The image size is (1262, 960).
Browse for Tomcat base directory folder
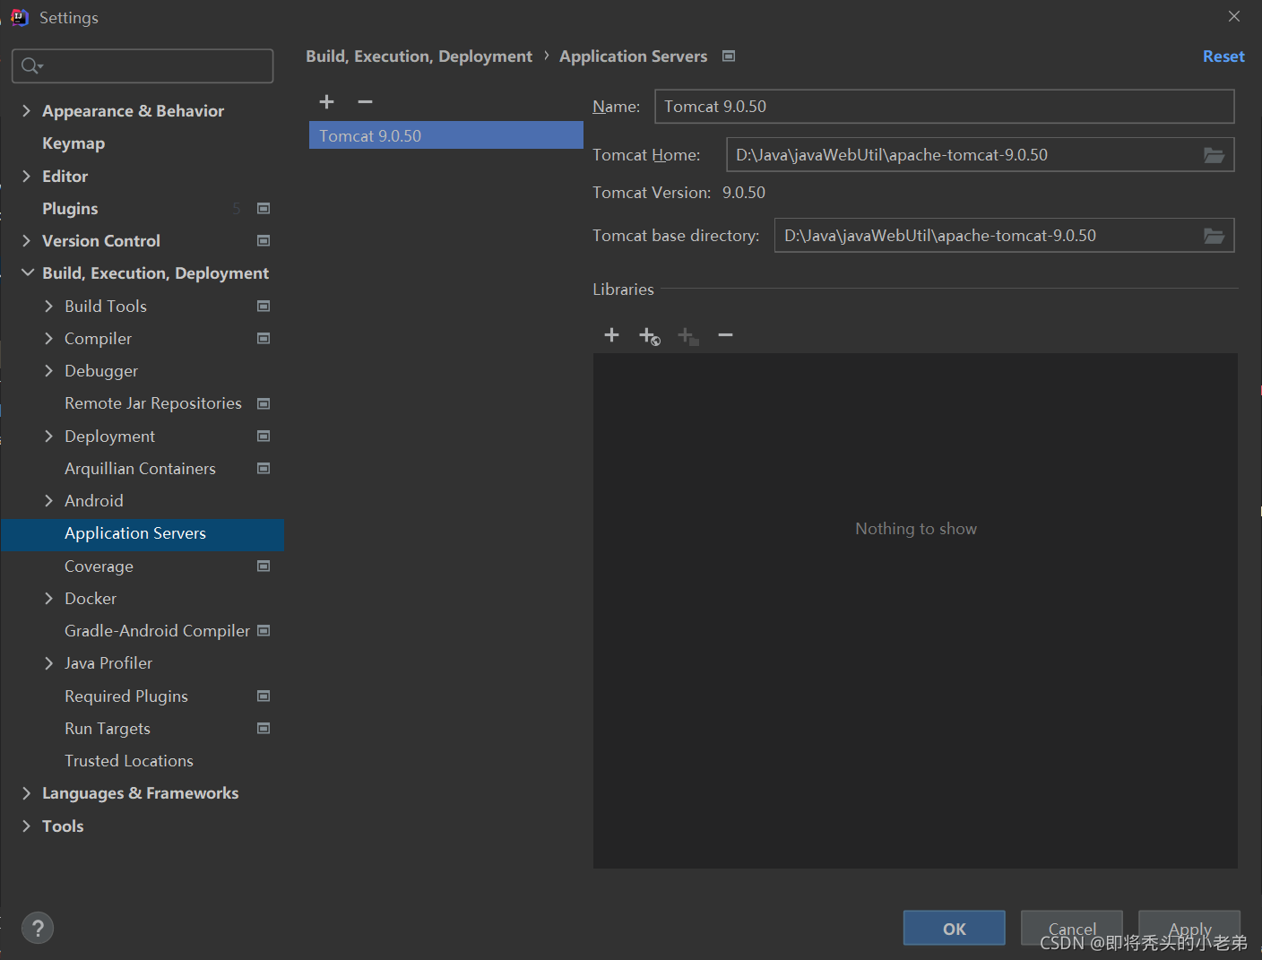pyautogui.click(x=1214, y=236)
